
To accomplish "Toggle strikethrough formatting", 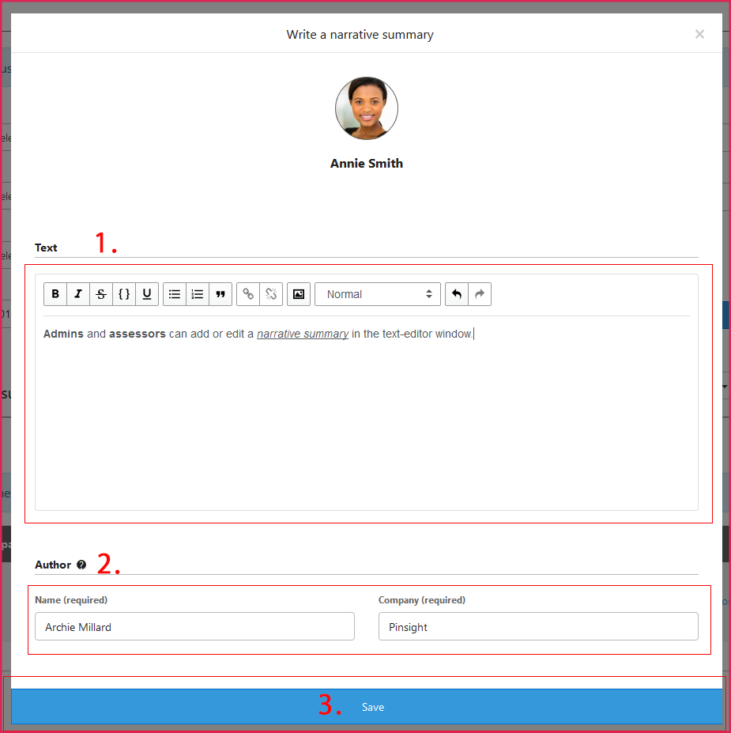I will coord(101,294).
